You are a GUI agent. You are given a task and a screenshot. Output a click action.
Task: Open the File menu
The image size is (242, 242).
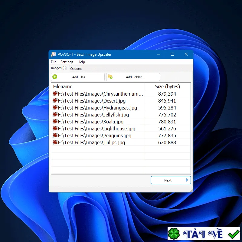pos(54,62)
